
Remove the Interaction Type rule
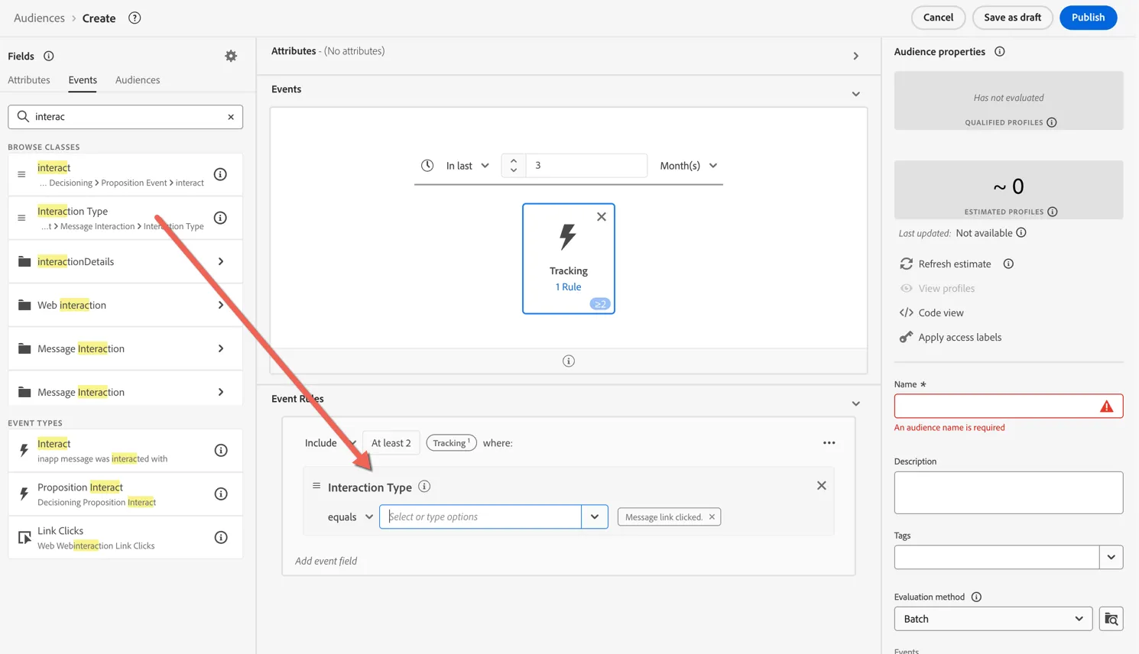coord(821,486)
